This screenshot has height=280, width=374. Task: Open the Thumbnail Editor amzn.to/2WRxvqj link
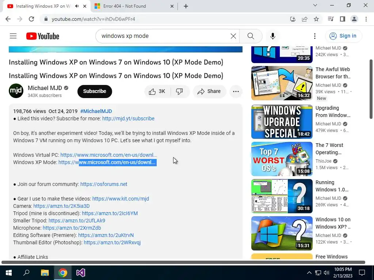[112, 242]
